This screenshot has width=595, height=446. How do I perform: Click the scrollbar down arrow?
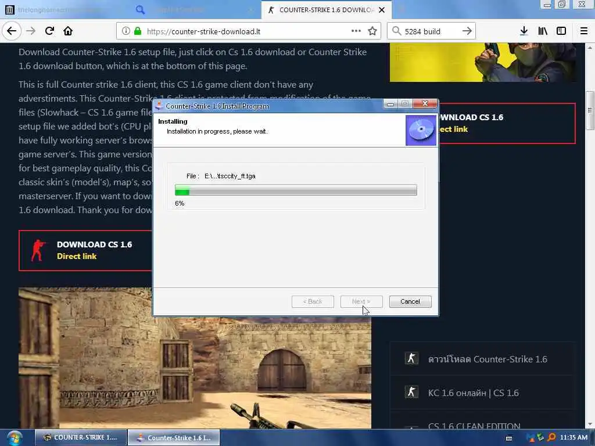[x=589, y=425]
